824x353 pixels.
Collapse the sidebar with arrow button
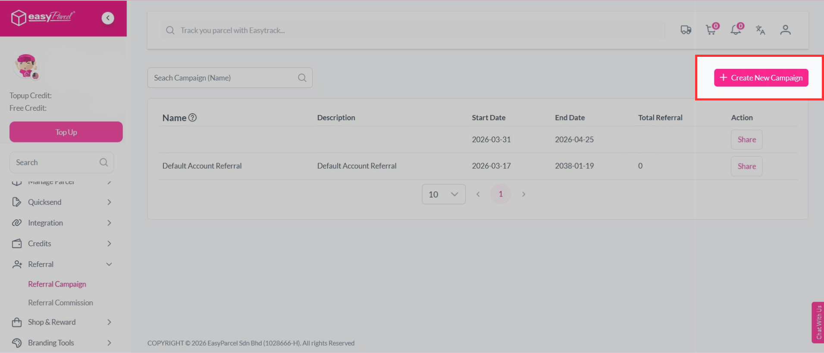(x=108, y=18)
